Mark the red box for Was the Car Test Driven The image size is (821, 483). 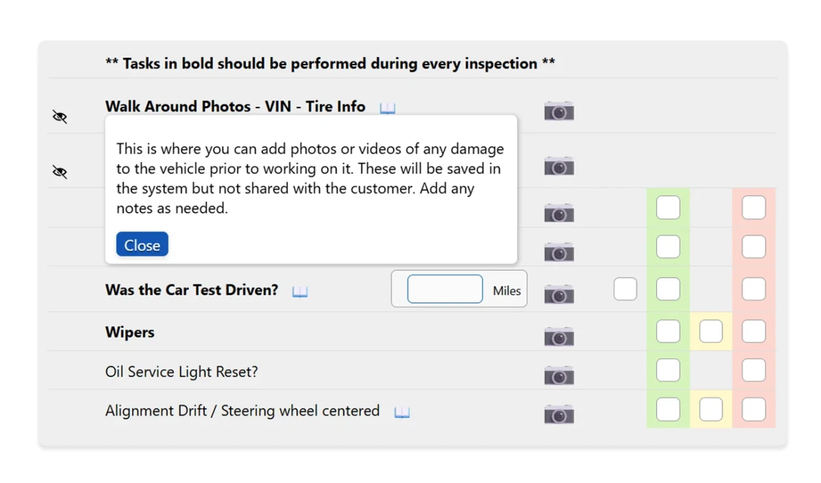[753, 289]
